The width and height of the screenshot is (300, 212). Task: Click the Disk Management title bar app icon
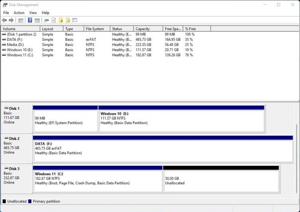point(5,5)
